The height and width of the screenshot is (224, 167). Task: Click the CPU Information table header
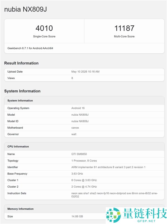pos(18,147)
